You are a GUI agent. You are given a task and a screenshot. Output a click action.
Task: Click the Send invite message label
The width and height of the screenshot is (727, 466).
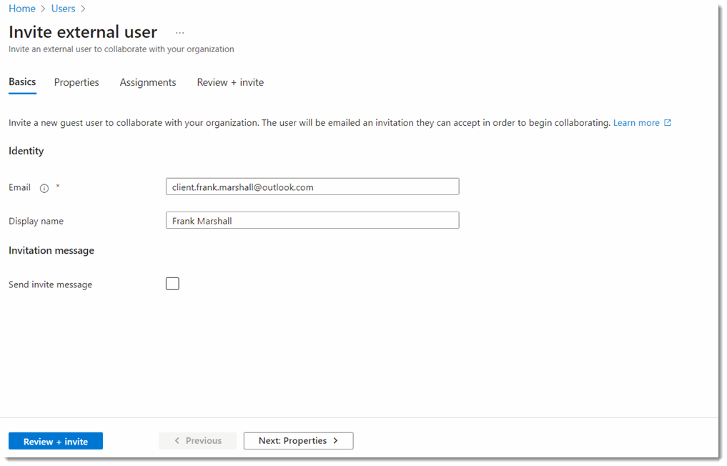click(x=51, y=284)
